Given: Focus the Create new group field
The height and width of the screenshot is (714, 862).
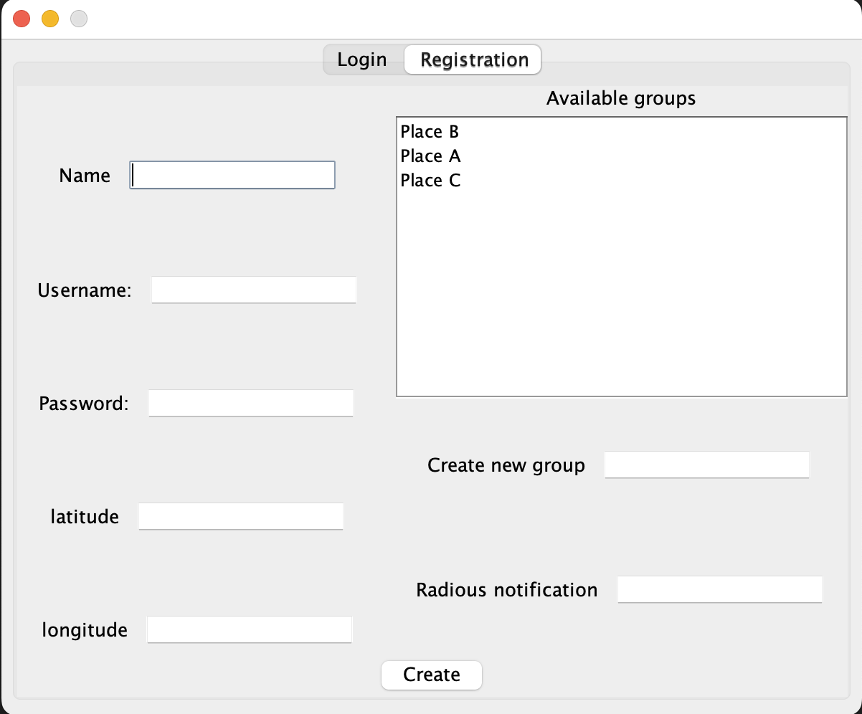Looking at the screenshot, I should pos(707,465).
